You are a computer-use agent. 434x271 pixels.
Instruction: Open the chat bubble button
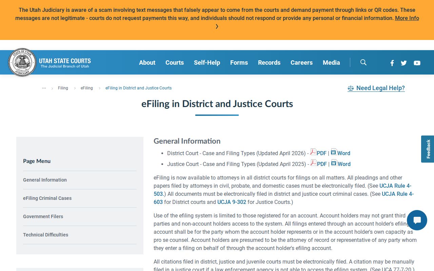[x=417, y=220]
